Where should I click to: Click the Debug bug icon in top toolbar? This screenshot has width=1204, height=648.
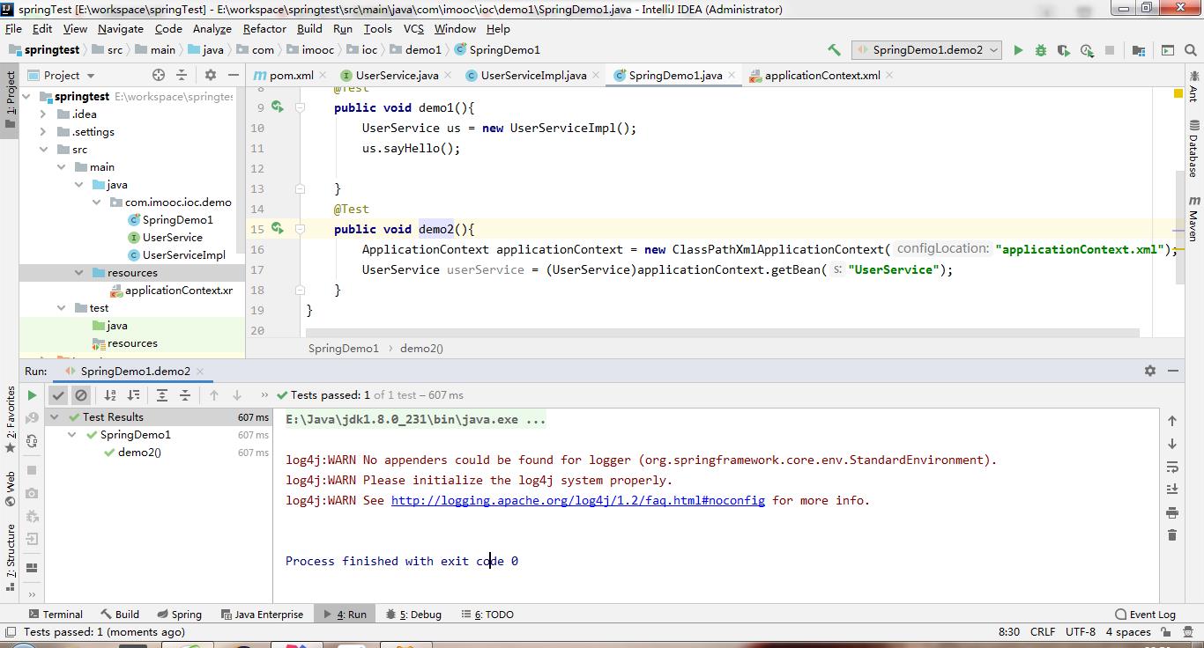click(x=1041, y=50)
